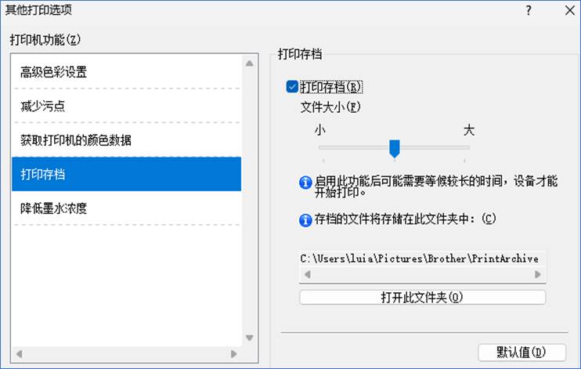
Task: Click left arrow under archive path field
Action: click(307, 274)
